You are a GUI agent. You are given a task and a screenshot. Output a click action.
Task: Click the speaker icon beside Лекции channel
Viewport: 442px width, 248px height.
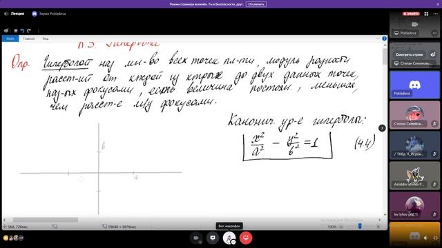click(x=6, y=14)
